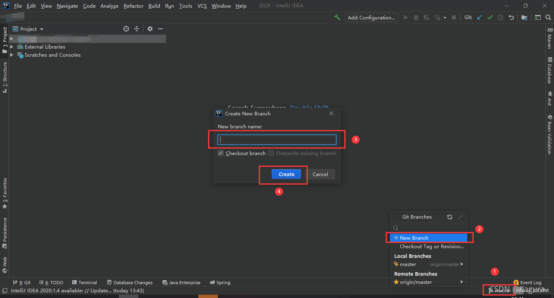Viewport: 554px width, 298px height.
Task: Click the Search Everywhere magnifier icon
Action: pos(548,17)
